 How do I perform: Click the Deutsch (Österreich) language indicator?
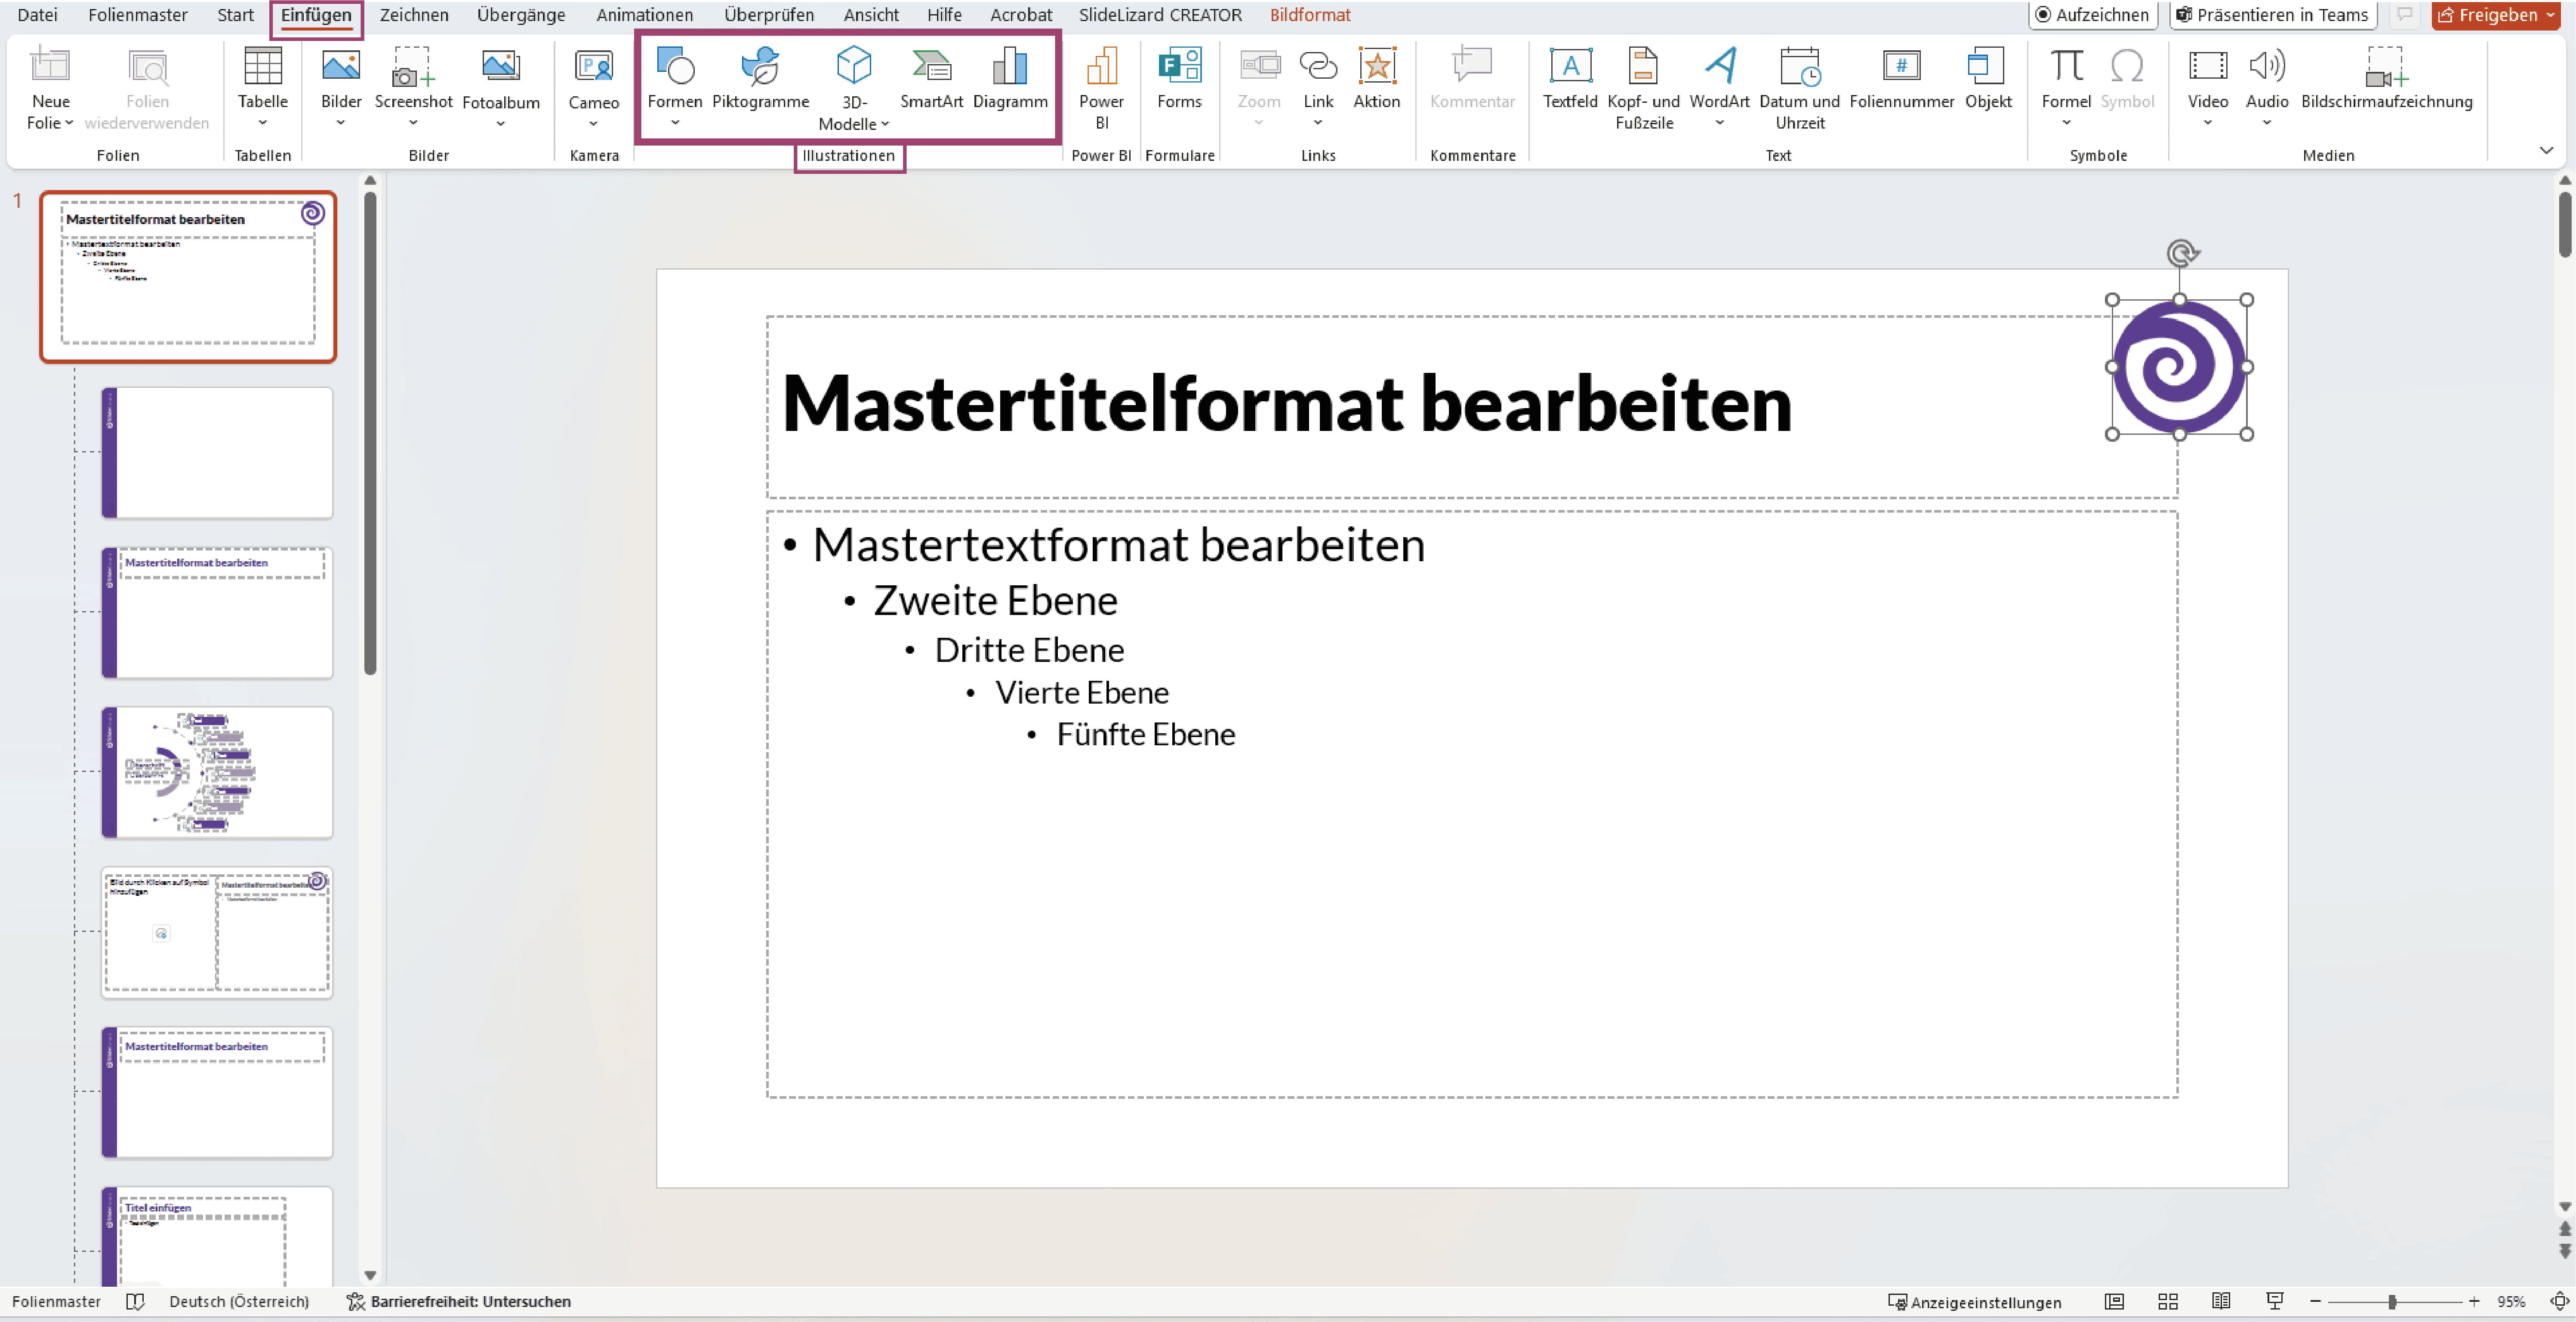(x=239, y=1301)
